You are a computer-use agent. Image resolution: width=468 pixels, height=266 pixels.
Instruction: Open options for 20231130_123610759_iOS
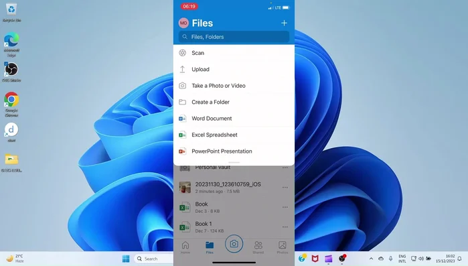(x=285, y=188)
